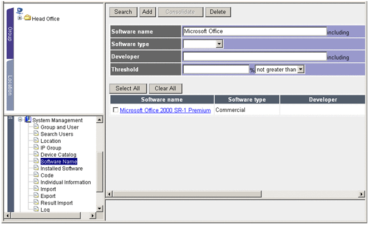The width and height of the screenshot is (369, 225).
Task: Click the results pane horizontal scrollbar thumb
Action: pyautogui.click(x=187, y=194)
